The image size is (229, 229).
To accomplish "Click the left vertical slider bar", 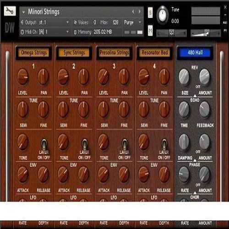I will click(7, 126).
